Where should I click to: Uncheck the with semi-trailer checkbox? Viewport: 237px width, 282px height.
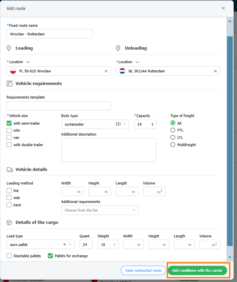click(9, 123)
